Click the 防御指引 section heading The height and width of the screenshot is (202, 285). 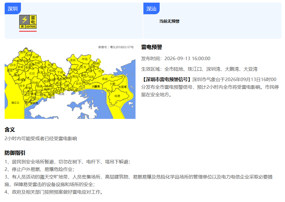coord(15,153)
